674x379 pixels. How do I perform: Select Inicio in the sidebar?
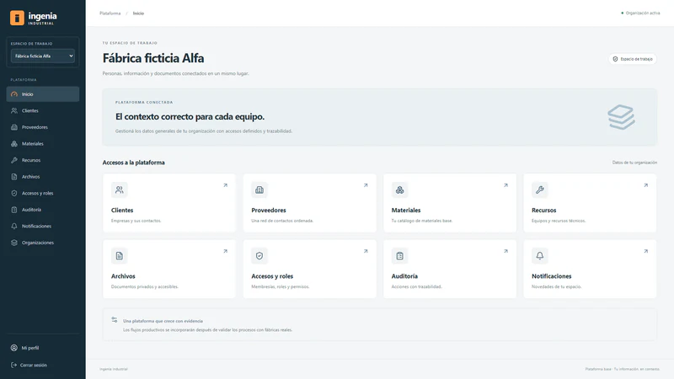coord(43,94)
